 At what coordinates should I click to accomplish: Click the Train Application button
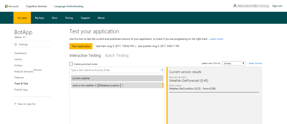tap(81, 46)
